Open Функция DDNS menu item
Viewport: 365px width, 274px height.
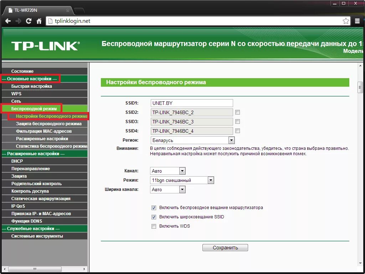[x=45, y=221]
